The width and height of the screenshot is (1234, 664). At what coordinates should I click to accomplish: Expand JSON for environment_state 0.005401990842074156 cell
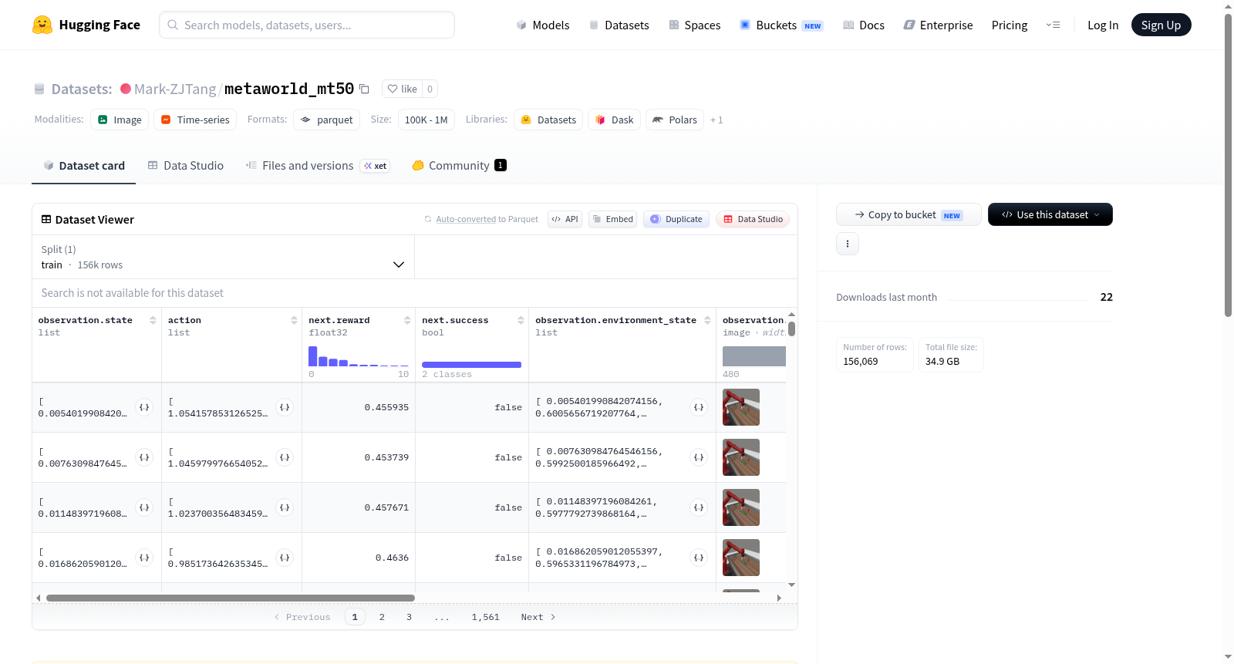(x=699, y=407)
